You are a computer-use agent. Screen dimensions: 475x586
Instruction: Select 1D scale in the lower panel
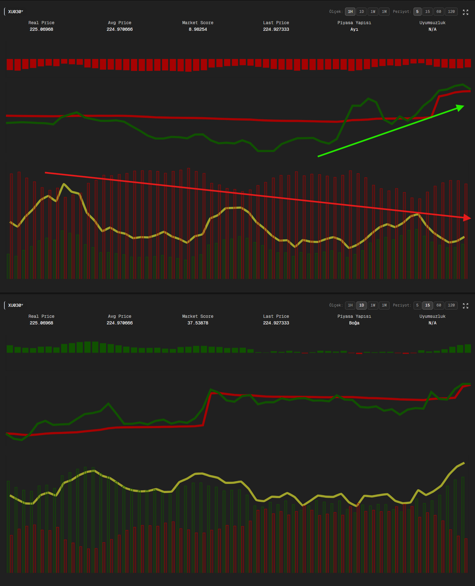pos(361,305)
